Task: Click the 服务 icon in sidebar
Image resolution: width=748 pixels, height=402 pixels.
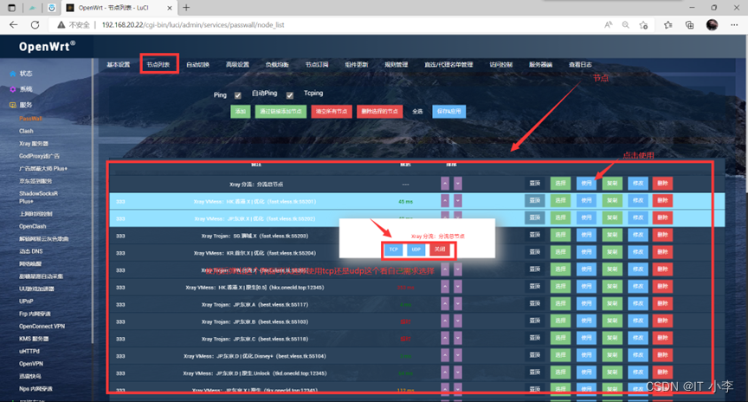Action: 13,105
